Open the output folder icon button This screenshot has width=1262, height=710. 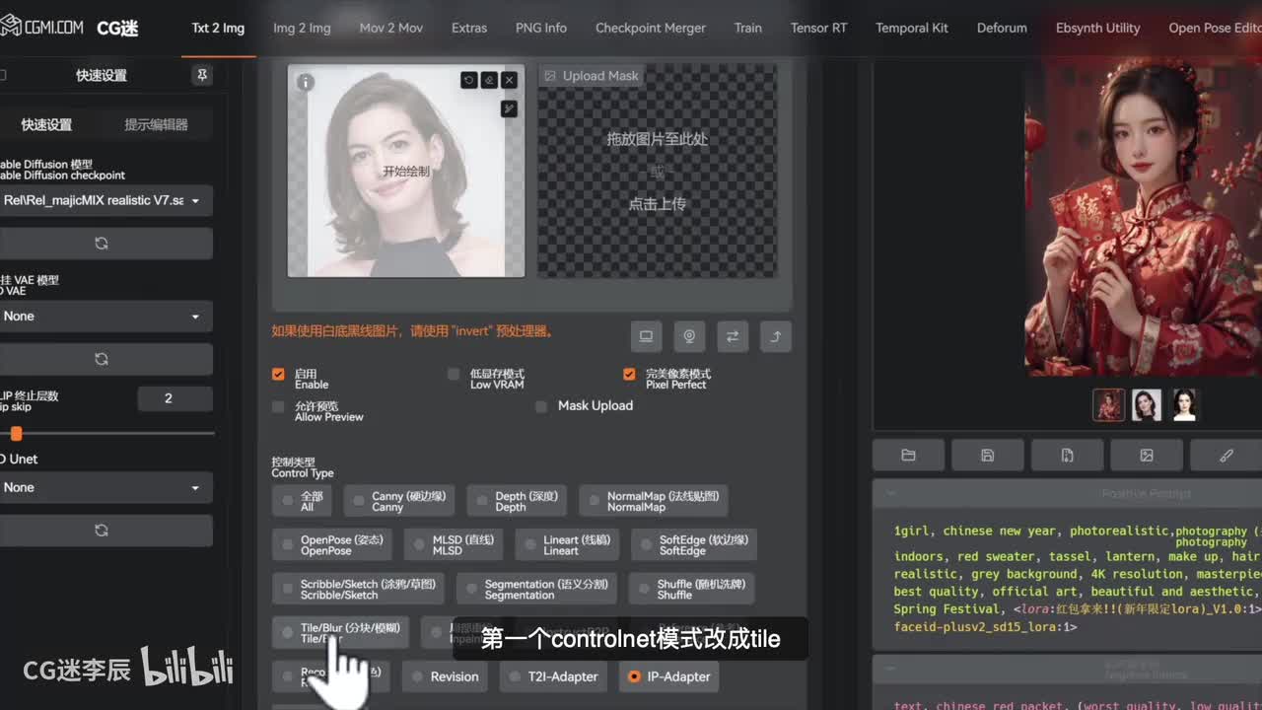tap(908, 455)
